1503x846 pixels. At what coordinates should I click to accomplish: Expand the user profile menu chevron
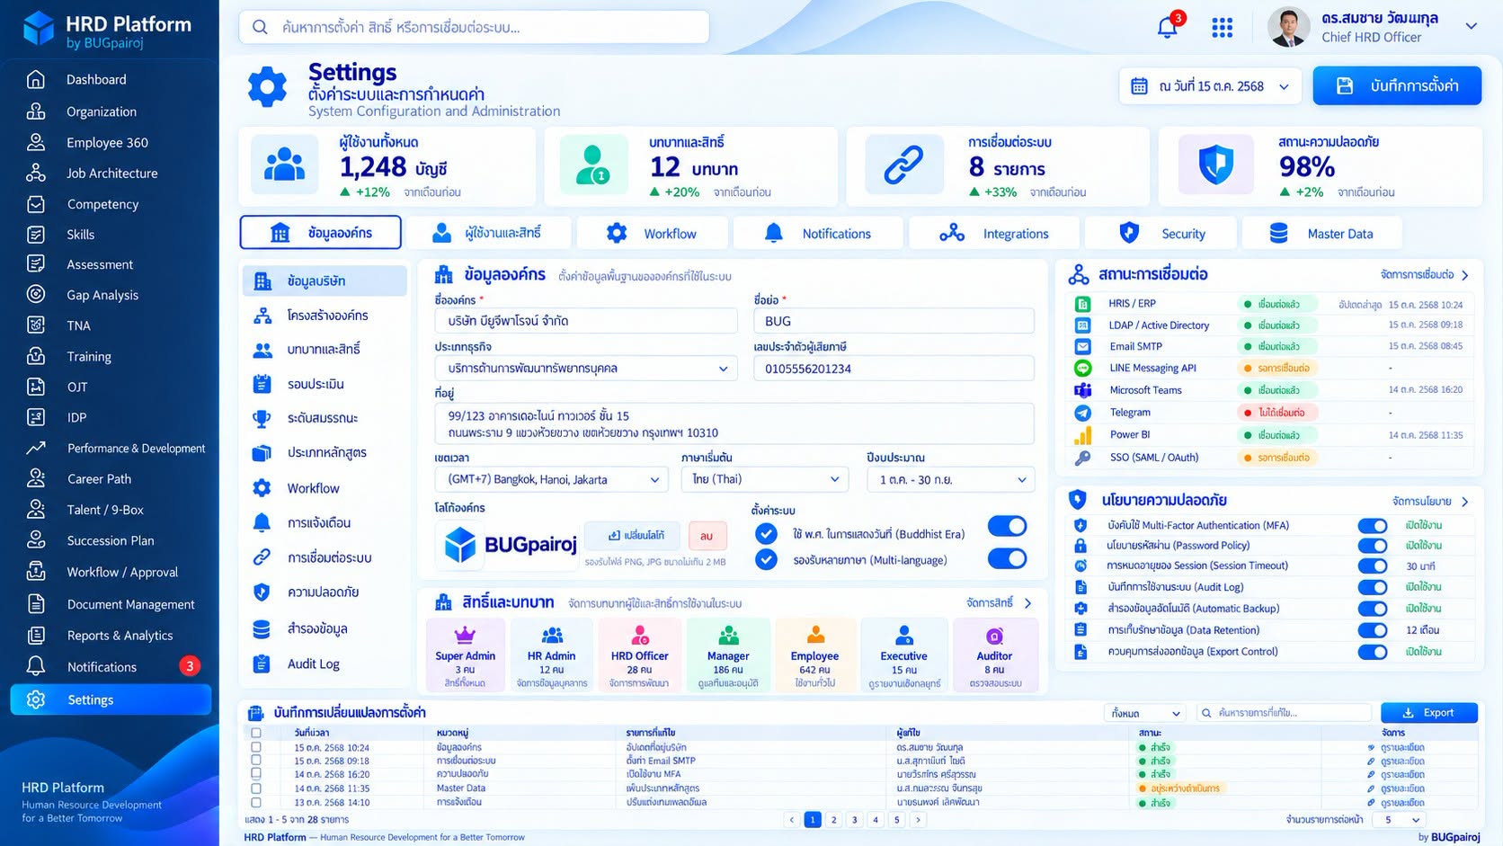(1471, 26)
